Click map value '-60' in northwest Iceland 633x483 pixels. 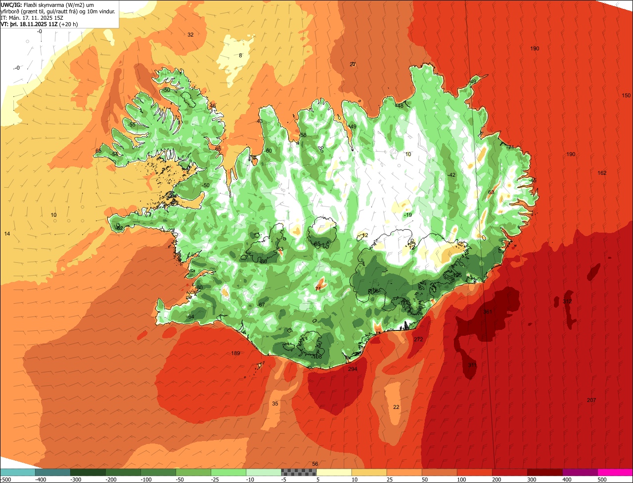tap(268, 151)
